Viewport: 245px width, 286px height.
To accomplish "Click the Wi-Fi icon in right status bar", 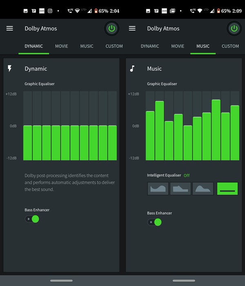I will (200, 11).
